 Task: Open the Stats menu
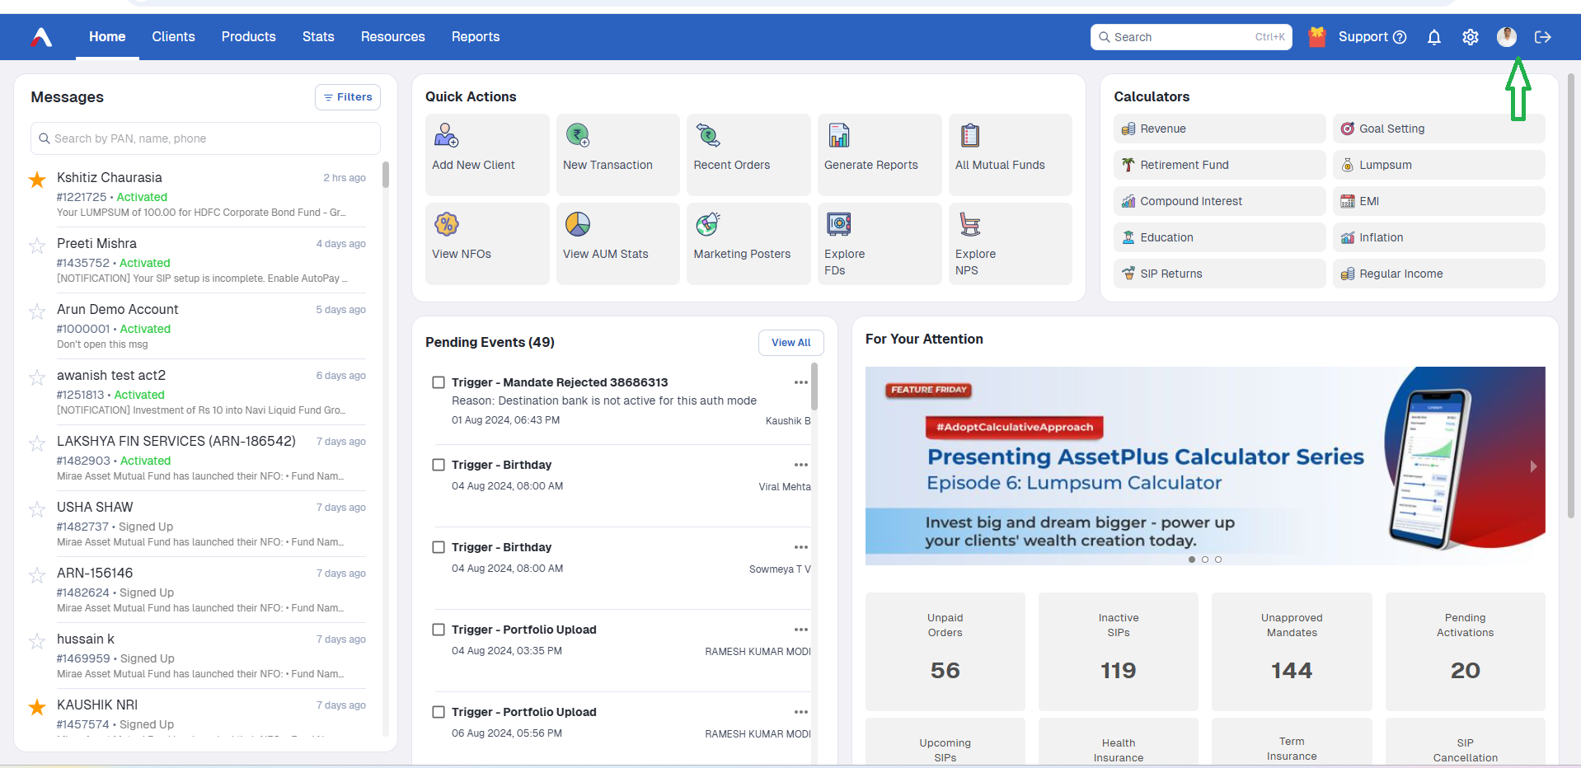point(318,37)
